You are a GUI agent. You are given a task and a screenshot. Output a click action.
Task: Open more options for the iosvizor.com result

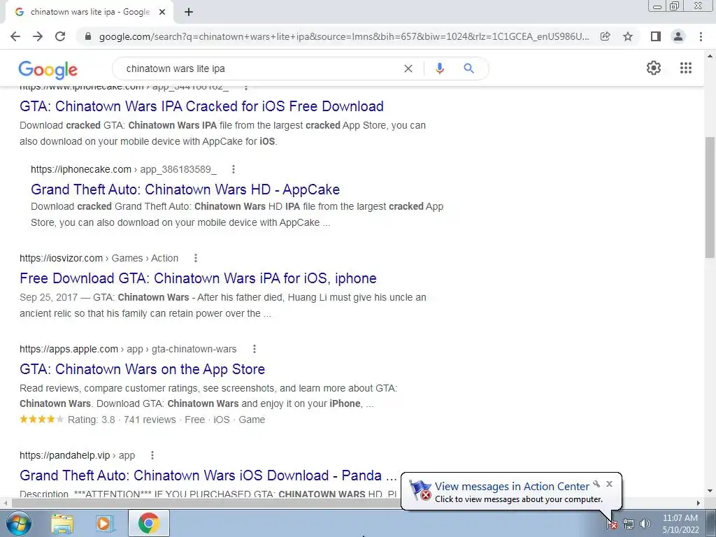point(196,258)
